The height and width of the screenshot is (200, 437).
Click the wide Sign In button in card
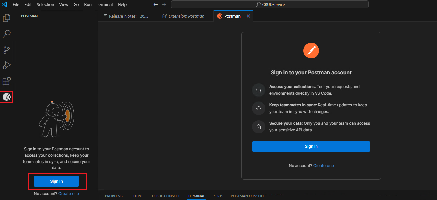311,146
